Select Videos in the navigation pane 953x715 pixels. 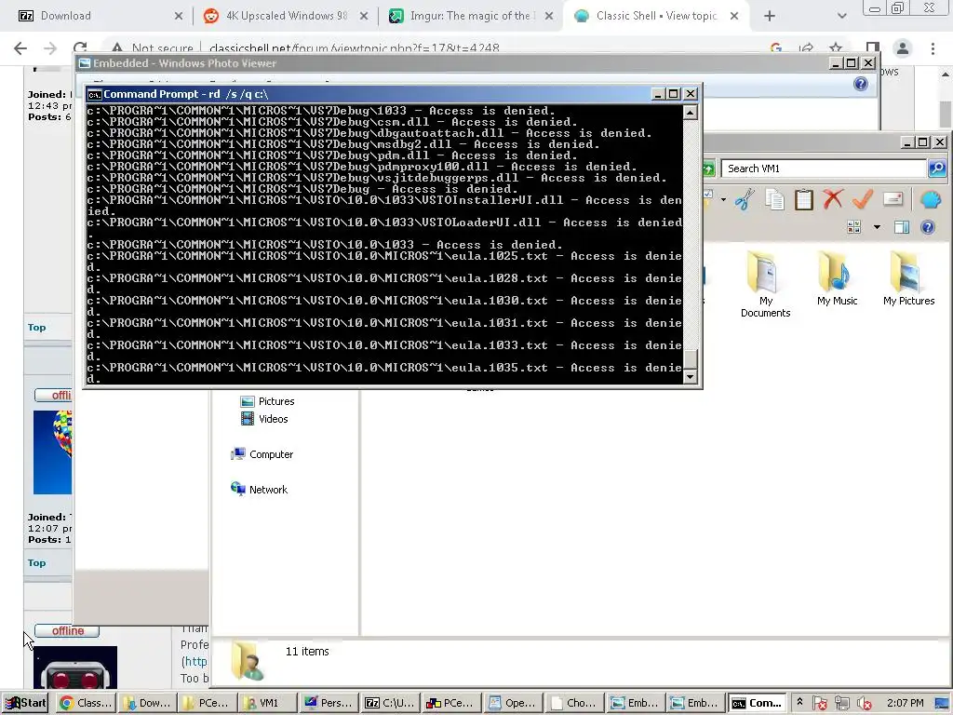click(264, 419)
